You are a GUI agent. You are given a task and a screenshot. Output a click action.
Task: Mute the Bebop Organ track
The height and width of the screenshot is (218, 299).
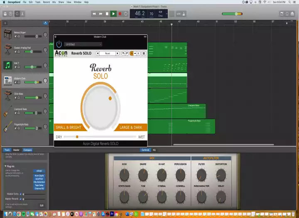click(16, 36)
